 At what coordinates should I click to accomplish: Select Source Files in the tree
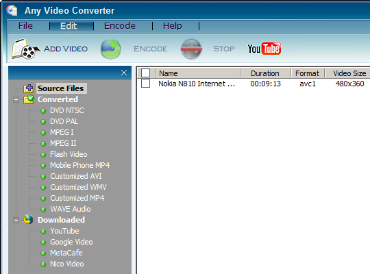coord(61,88)
